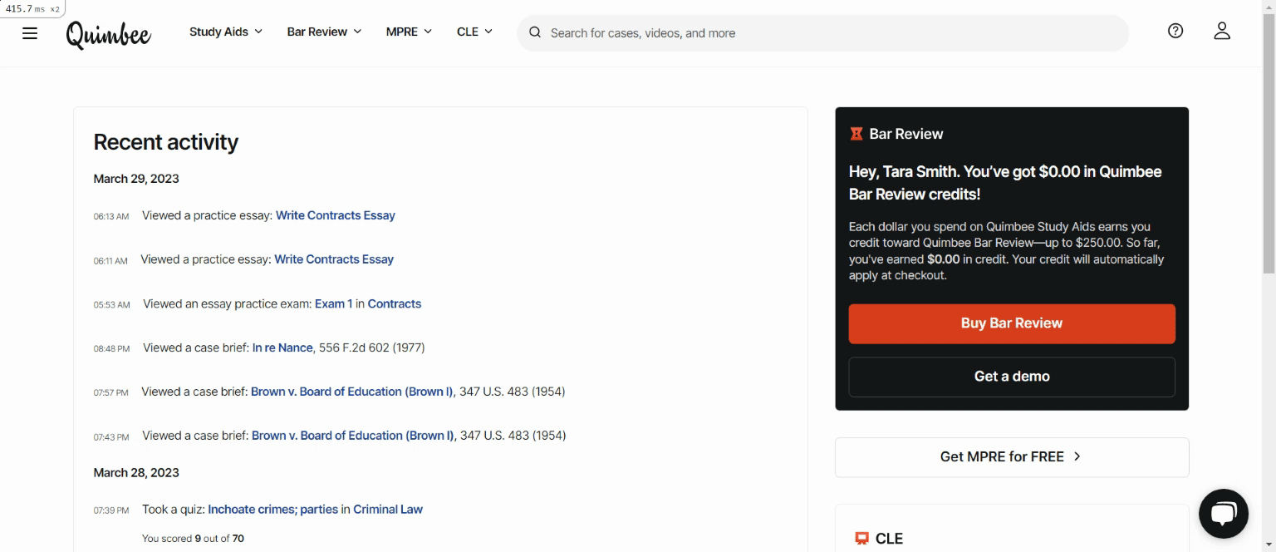The image size is (1276, 552).
Task: Click the Buy Bar Review button
Action: tap(1012, 323)
